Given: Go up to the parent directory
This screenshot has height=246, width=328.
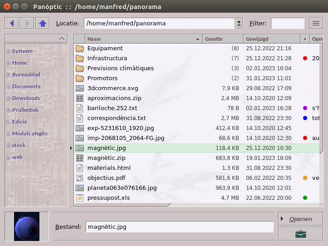Looking at the screenshot, I should pyautogui.click(x=43, y=23).
